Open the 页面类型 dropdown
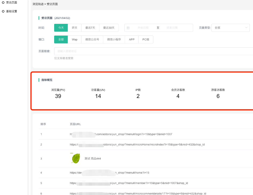Screen dimensions: 253x195 point(230,28)
